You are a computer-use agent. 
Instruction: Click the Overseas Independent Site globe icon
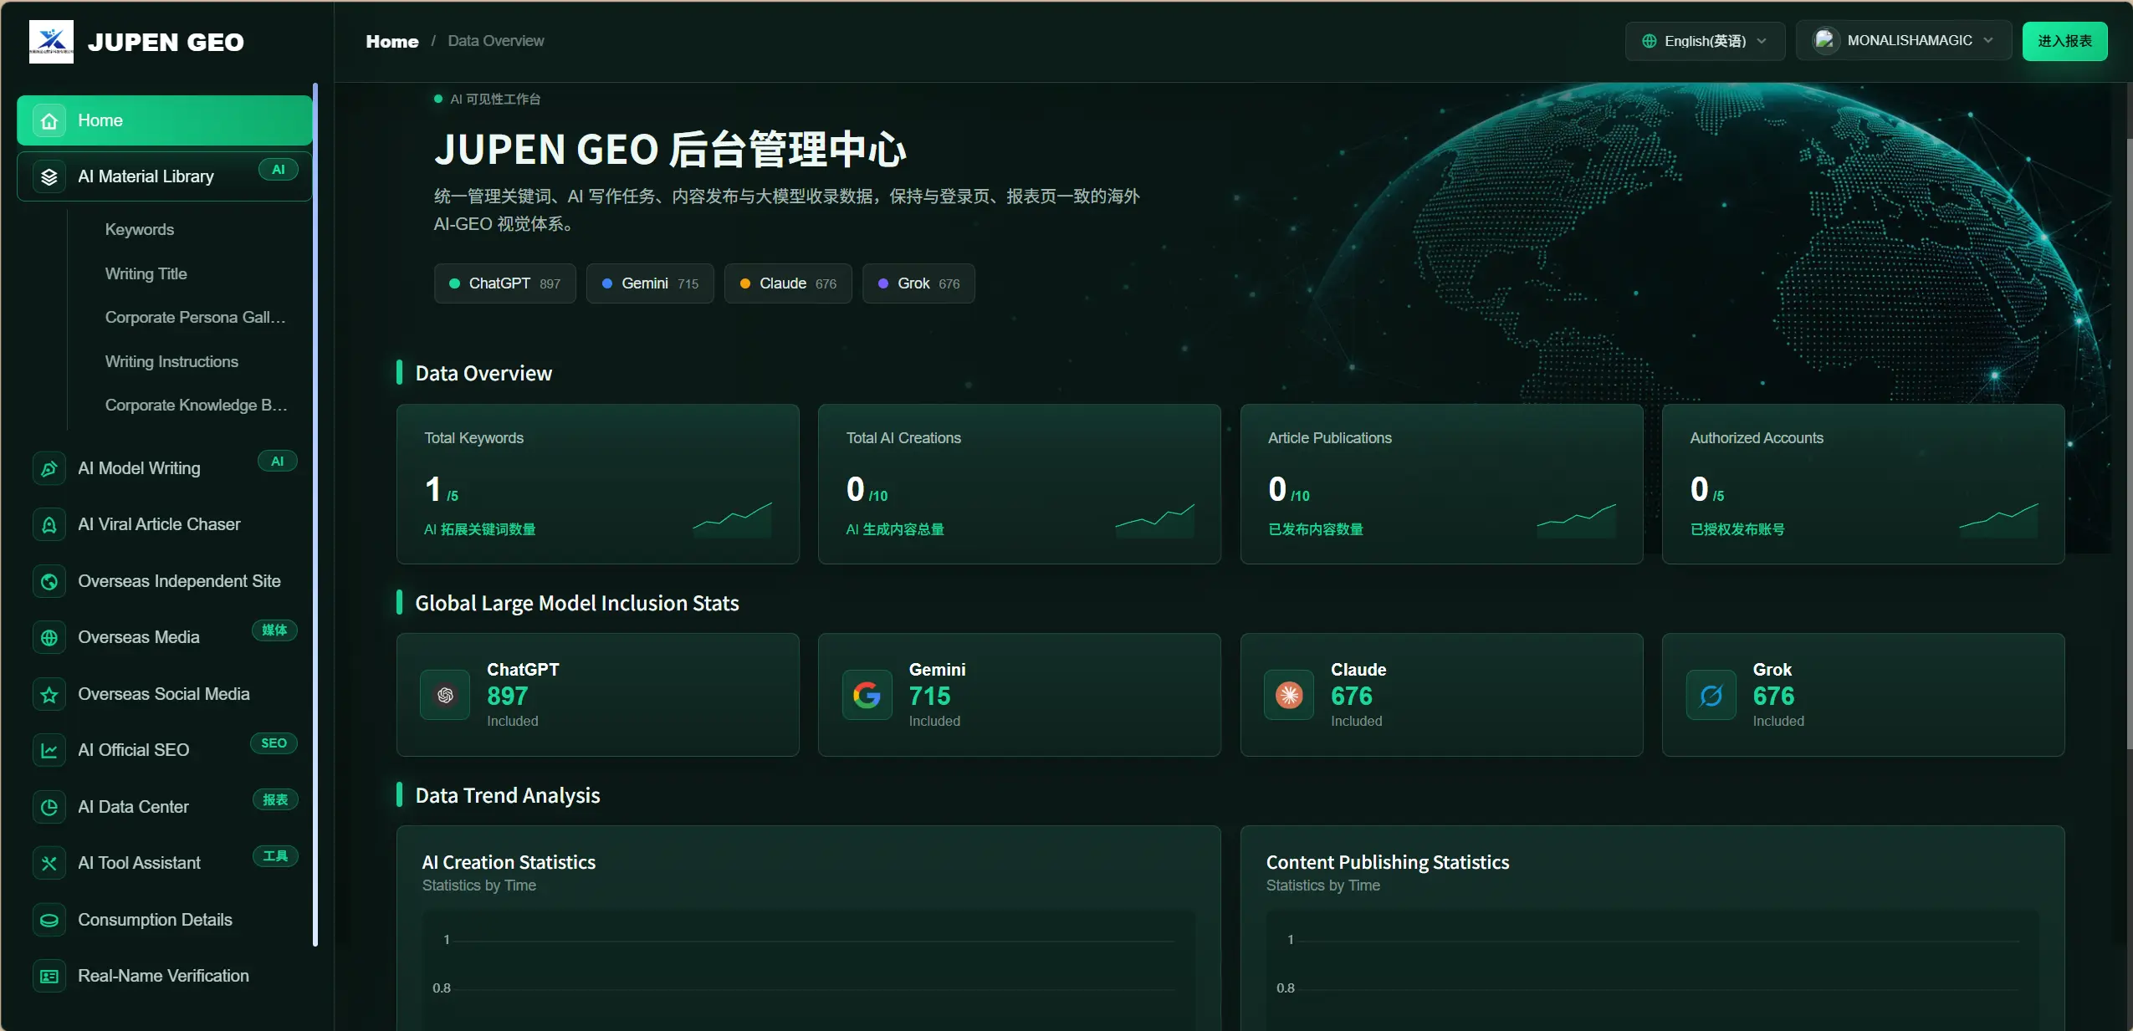point(49,581)
